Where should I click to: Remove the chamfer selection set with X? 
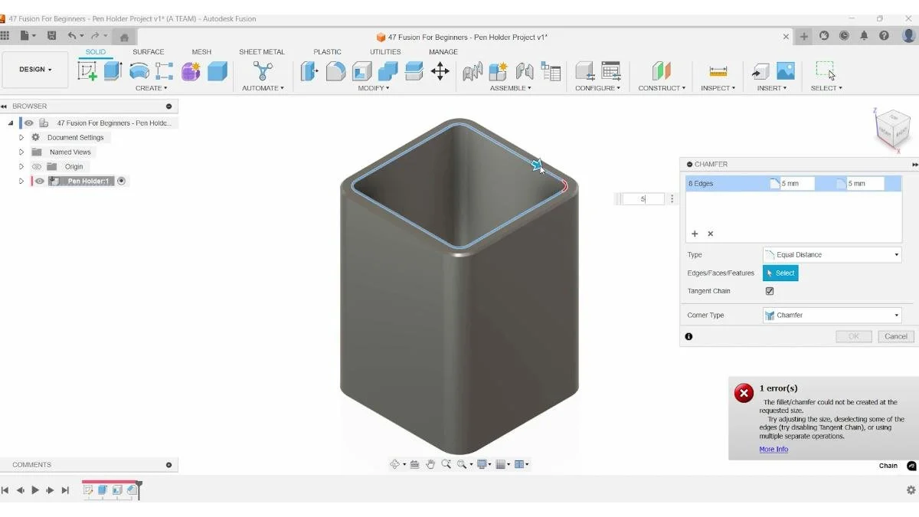710,234
